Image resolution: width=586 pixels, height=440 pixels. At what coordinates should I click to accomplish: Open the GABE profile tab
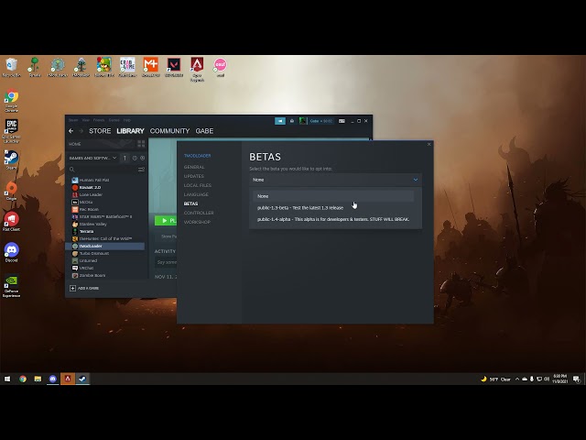204,131
